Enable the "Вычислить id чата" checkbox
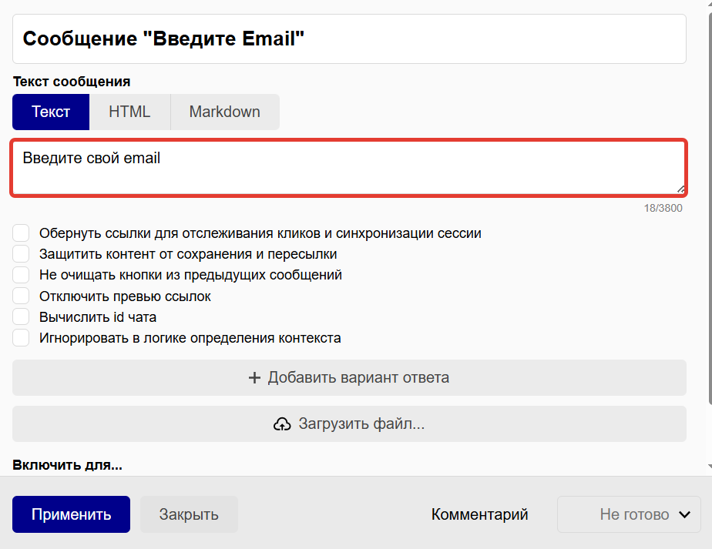Image resolution: width=712 pixels, height=549 pixels. [x=21, y=316]
